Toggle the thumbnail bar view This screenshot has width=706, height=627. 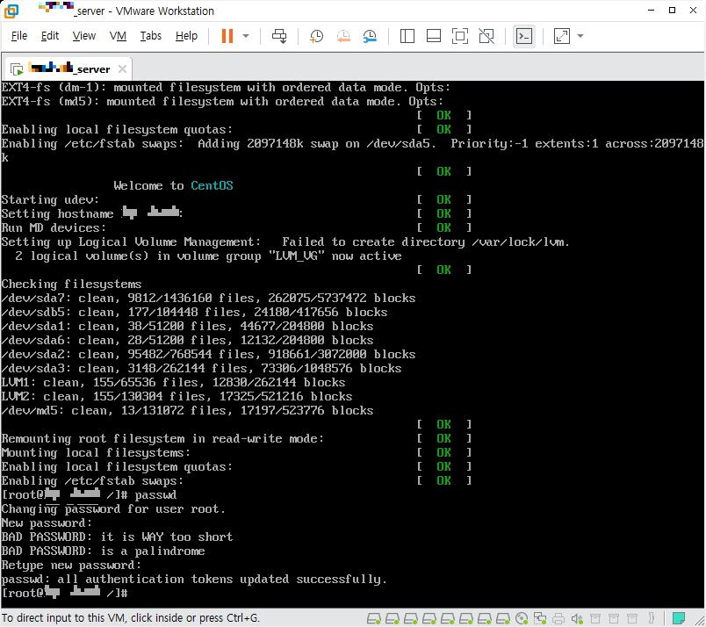434,36
